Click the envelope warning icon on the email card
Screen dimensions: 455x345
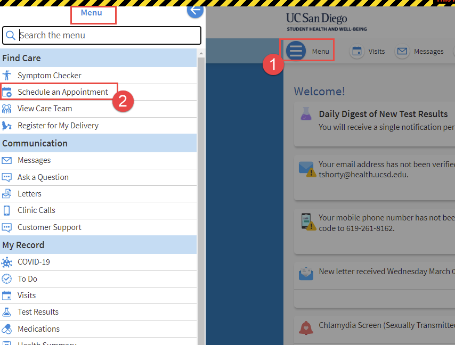click(x=307, y=169)
